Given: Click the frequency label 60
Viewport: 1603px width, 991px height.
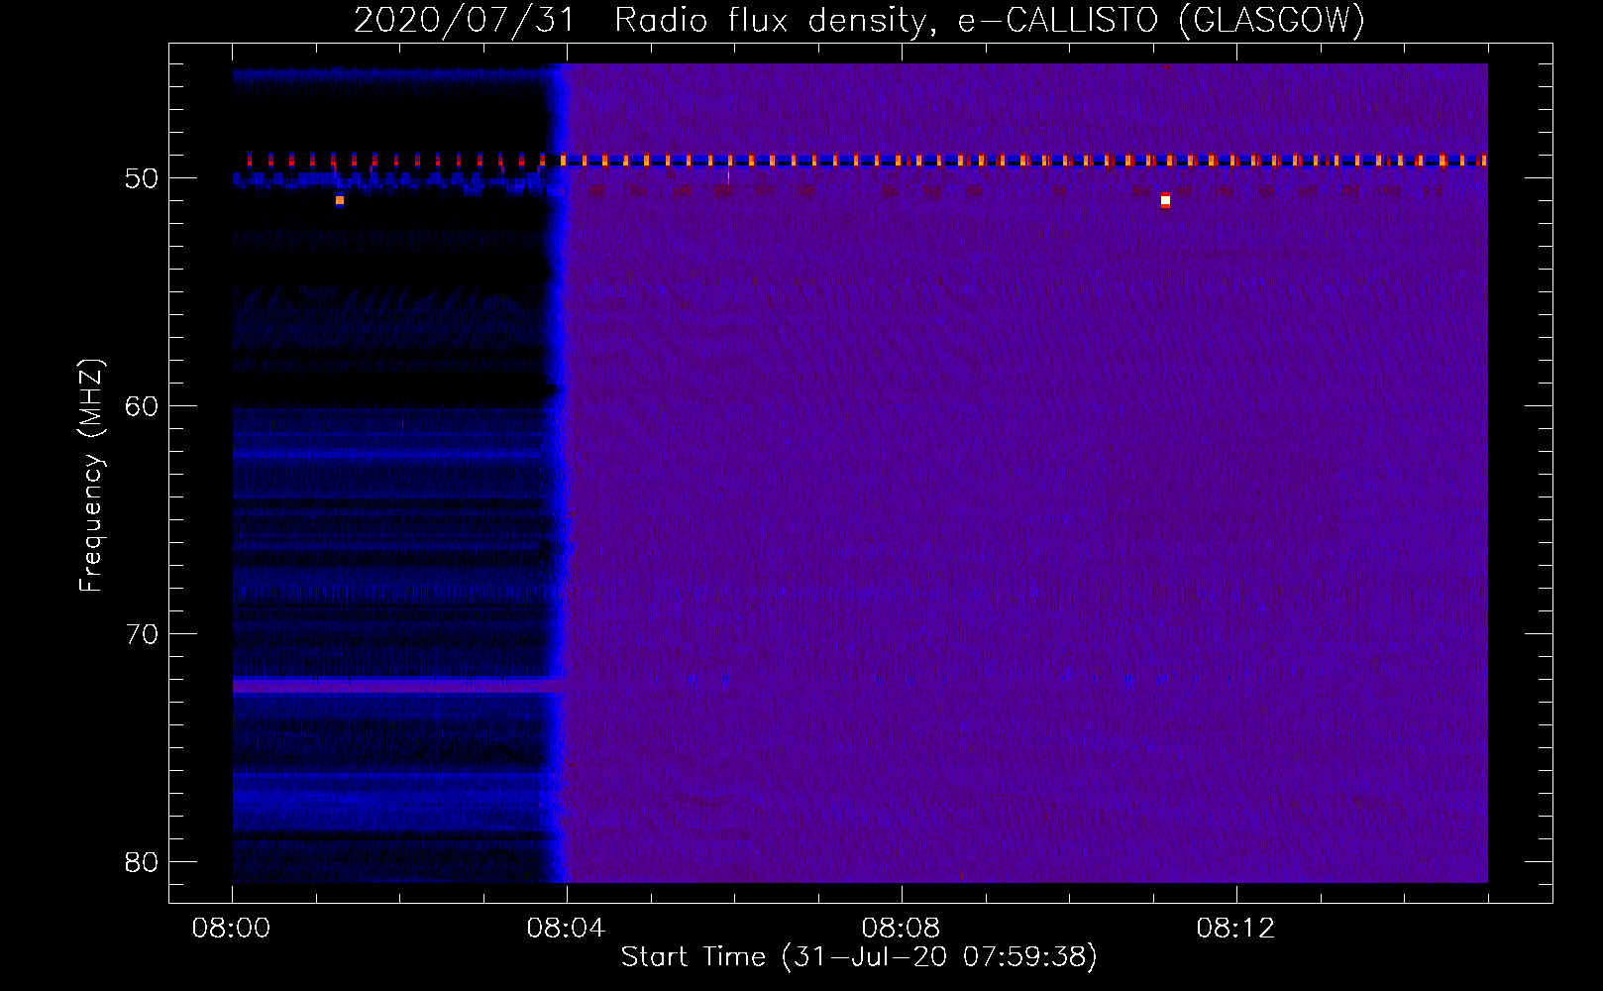Looking at the screenshot, I should point(143,406).
